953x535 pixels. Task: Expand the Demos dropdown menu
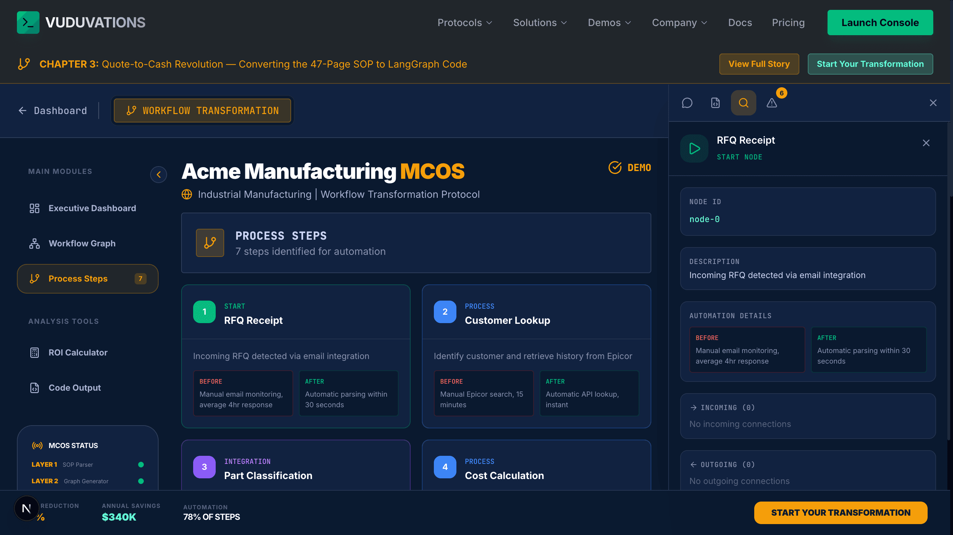pyautogui.click(x=610, y=23)
